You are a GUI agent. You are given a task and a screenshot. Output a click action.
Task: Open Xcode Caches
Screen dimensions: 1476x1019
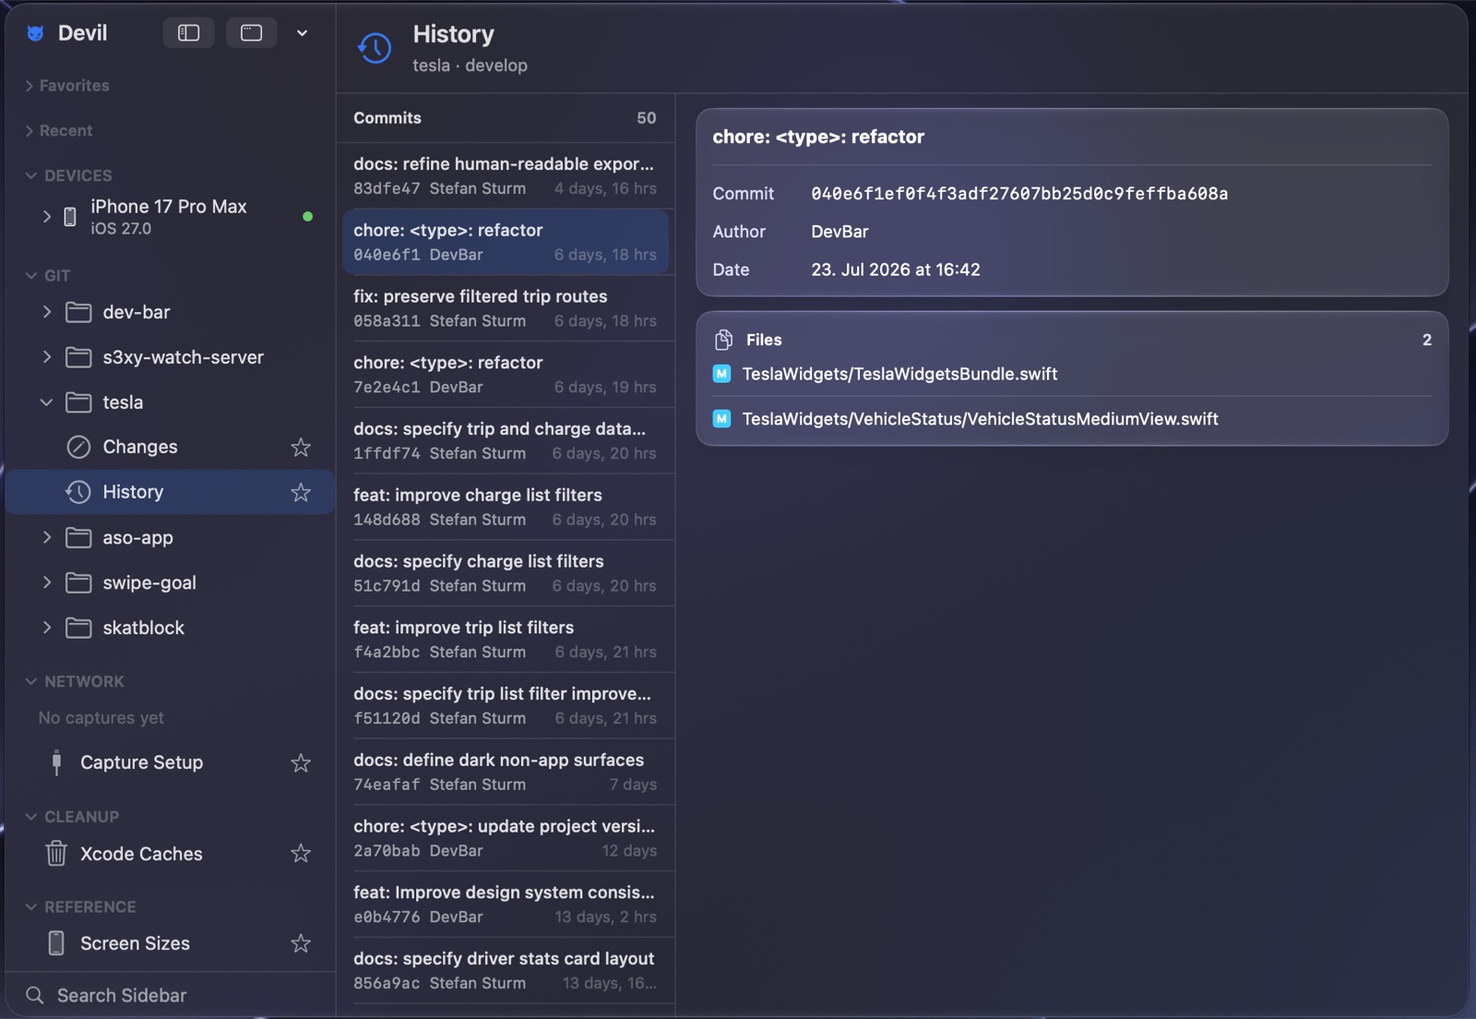171,854
